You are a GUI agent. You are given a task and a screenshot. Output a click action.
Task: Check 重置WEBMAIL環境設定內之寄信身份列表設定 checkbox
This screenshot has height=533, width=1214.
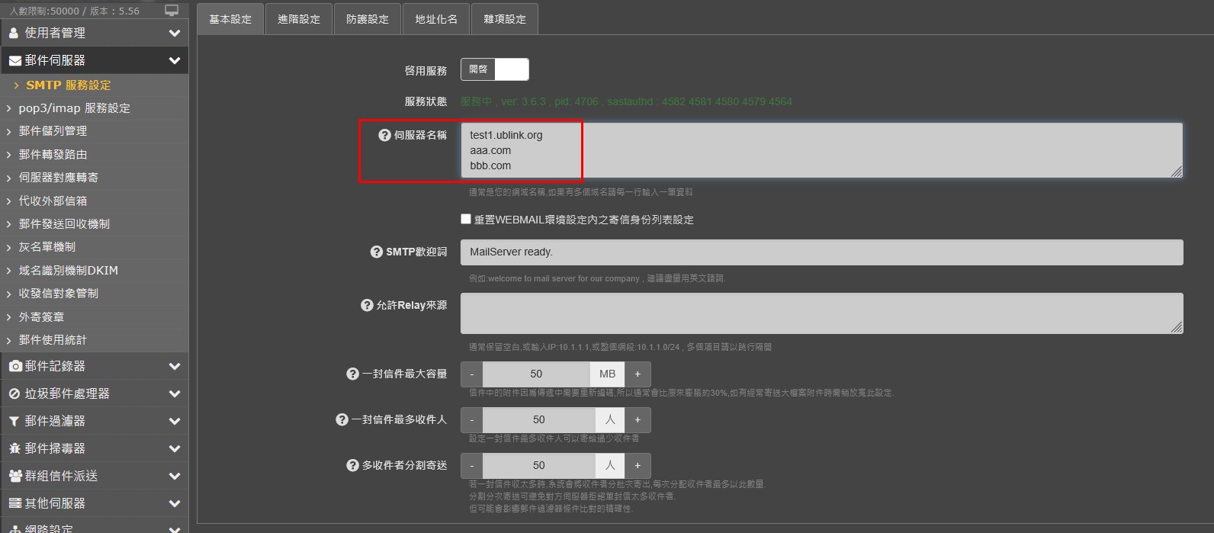point(466,219)
